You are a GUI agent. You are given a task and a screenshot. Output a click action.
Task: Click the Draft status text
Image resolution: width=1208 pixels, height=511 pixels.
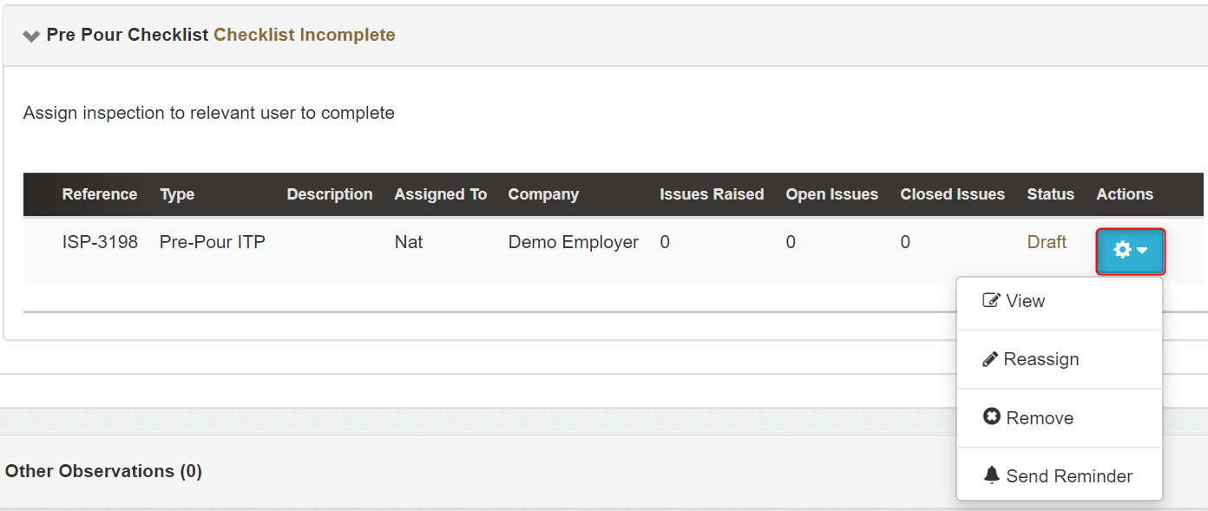tap(1047, 242)
